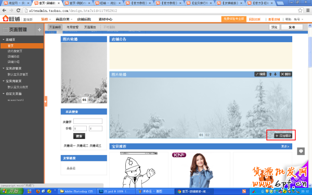The image size is (312, 195).
Task: Switch to 15.psd window in taskbar
Action: coord(116,191)
